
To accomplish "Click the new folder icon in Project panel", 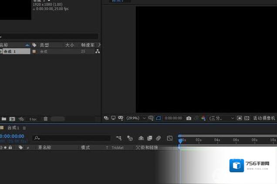I will pos(4,119).
